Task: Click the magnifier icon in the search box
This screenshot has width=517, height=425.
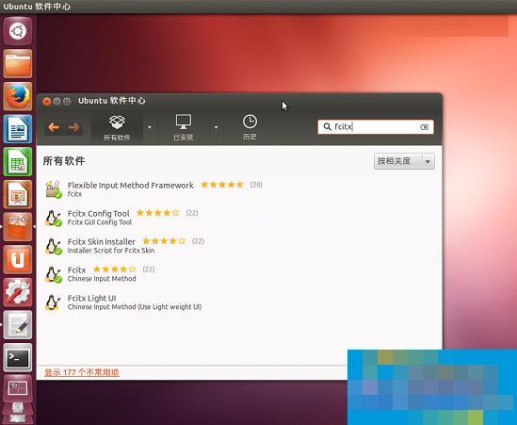Action: pos(327,126)
